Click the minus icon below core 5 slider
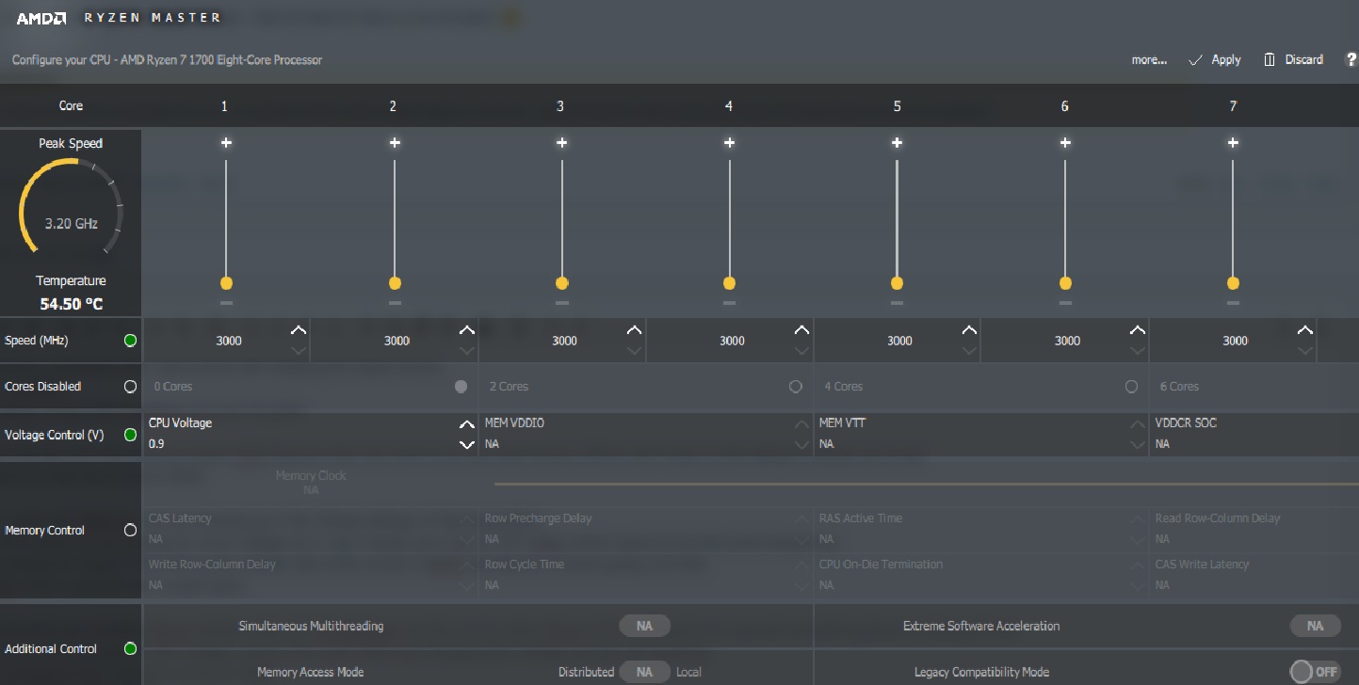 click(897, 303)
